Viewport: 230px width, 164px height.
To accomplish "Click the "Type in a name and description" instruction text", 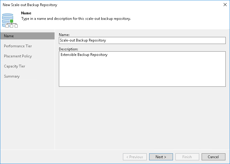I will tap(76, 19).
